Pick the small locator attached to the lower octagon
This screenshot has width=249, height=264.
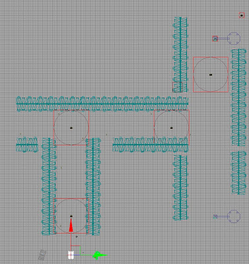(215, 216)
